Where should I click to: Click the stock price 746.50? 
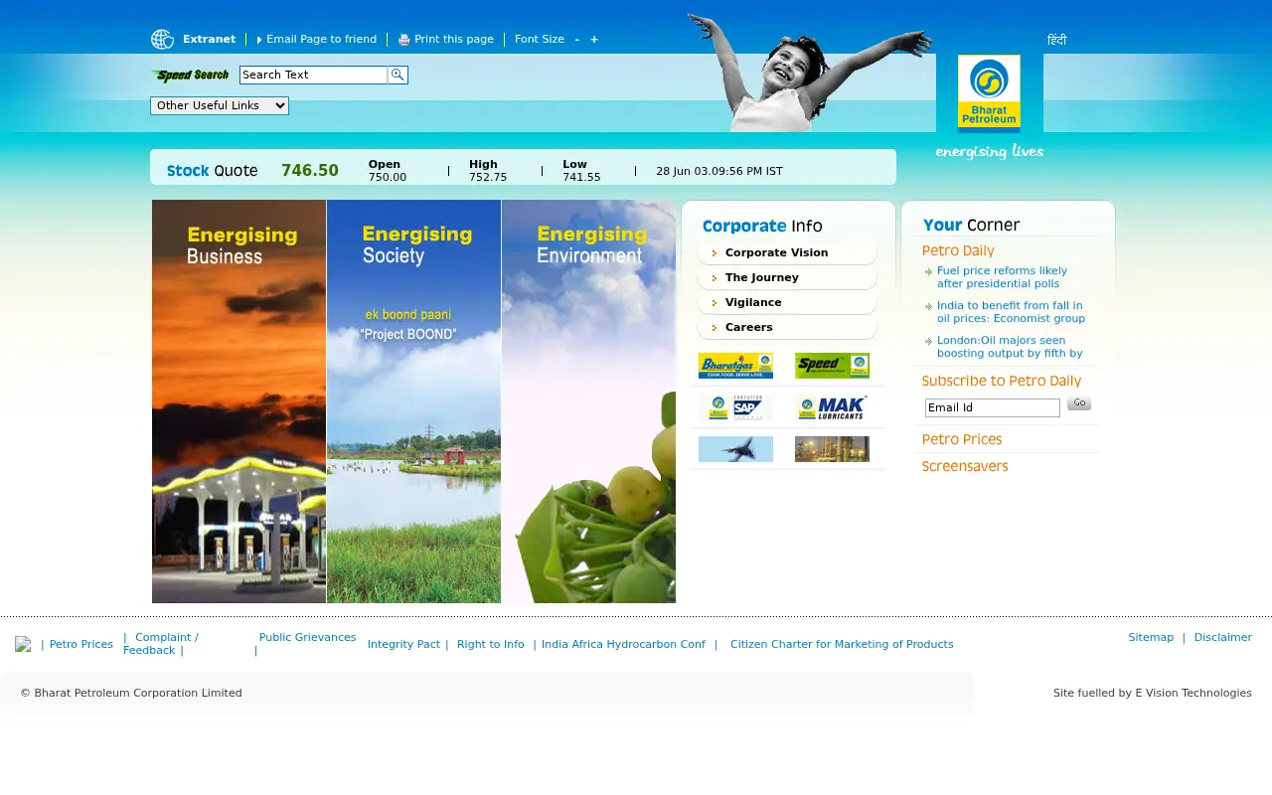(310, 170)
